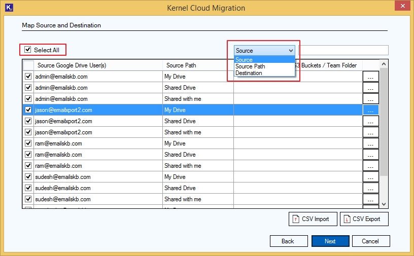Select jason@emailxport2.com cell in highlighted row
The image size is (414, 256).
(x=98, y=110)
